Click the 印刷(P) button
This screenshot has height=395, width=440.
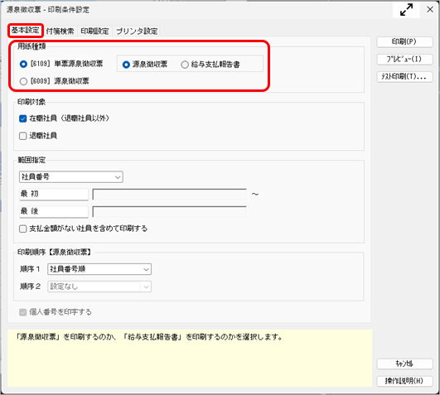404,41
